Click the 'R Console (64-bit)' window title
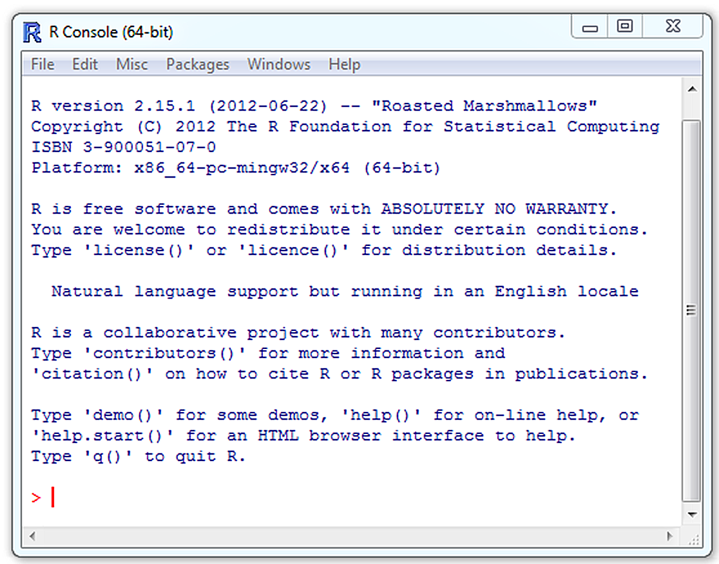This screenshot has height=564, width=719. pyautogui.click(x=111, y=32)
